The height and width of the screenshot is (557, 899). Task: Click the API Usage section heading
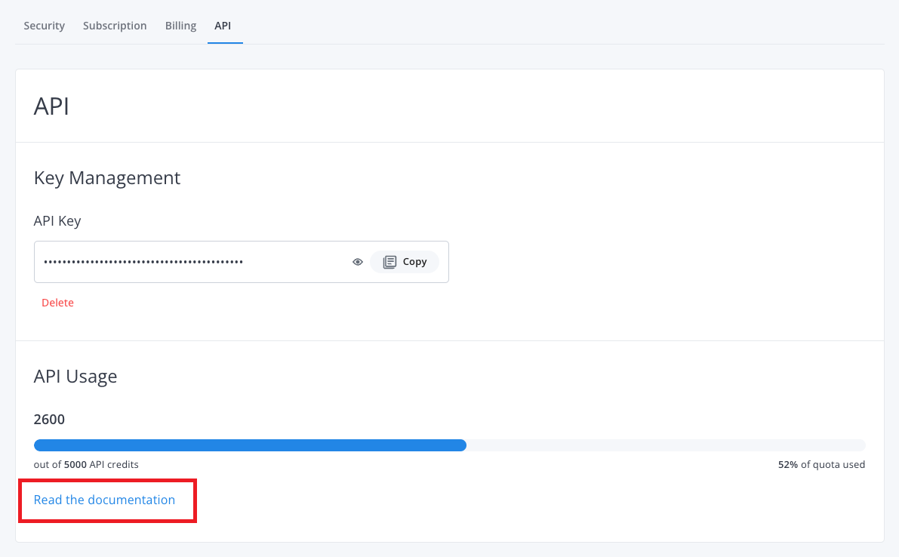75,376
